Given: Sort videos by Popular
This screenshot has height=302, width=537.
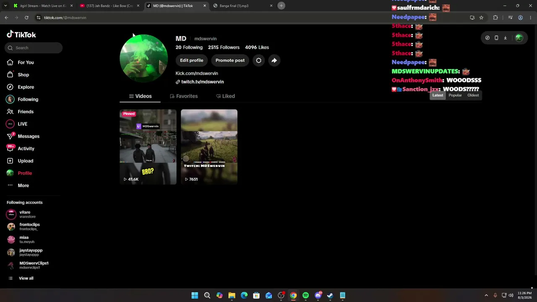Looking at the screenshot, I should (455, 95).
